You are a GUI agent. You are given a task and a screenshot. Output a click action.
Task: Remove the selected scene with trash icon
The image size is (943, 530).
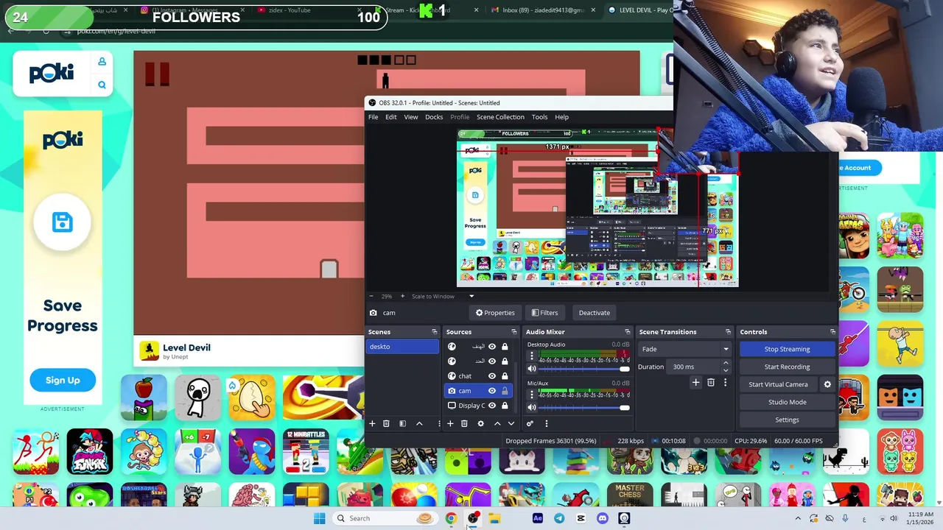pyautogui.click(x=386, y=423)
